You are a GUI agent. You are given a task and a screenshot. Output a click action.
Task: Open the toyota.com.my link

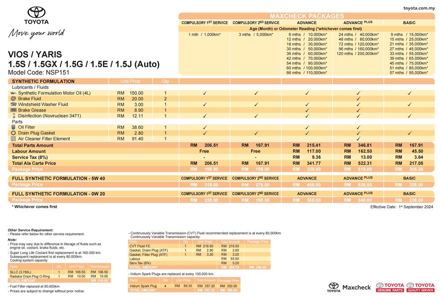click(419, 8)
